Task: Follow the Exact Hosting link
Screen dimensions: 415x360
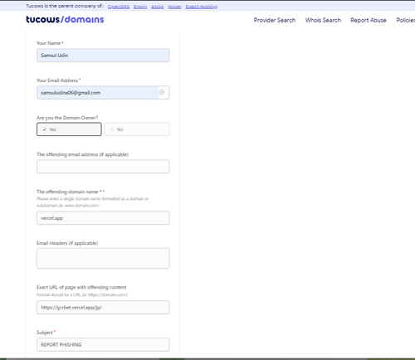Action: click(202, 7)
